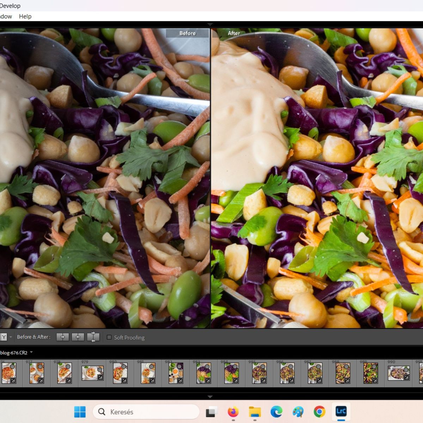Open the Help menu
Image resolution: width=423 pixels, height=423 pixels.
tap(25, 16)
